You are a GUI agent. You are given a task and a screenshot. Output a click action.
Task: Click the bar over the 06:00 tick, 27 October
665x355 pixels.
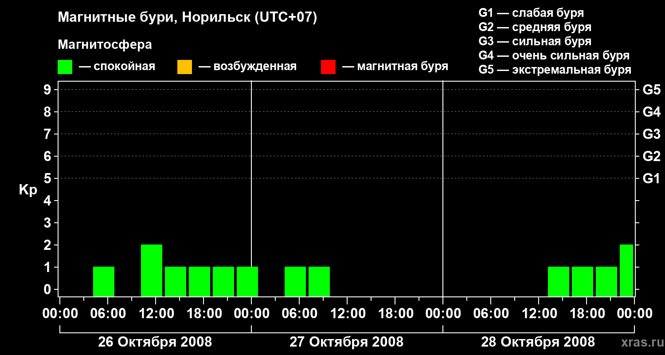pyautogui.click(x=295, y=281)
